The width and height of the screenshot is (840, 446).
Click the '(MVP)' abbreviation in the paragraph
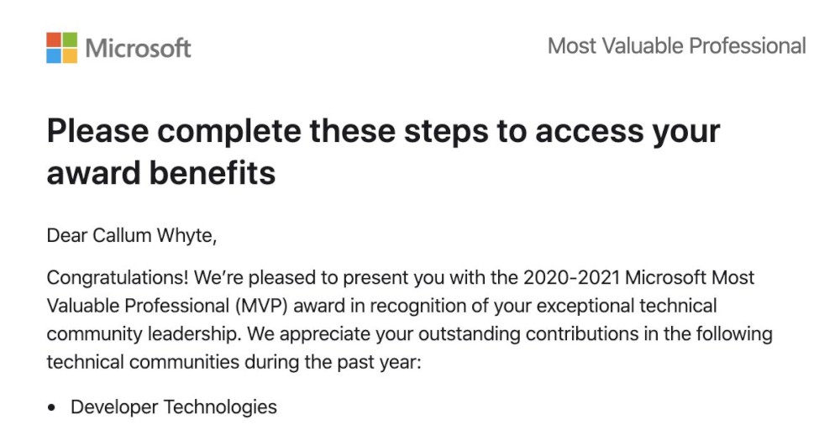[x=261, y=306]
